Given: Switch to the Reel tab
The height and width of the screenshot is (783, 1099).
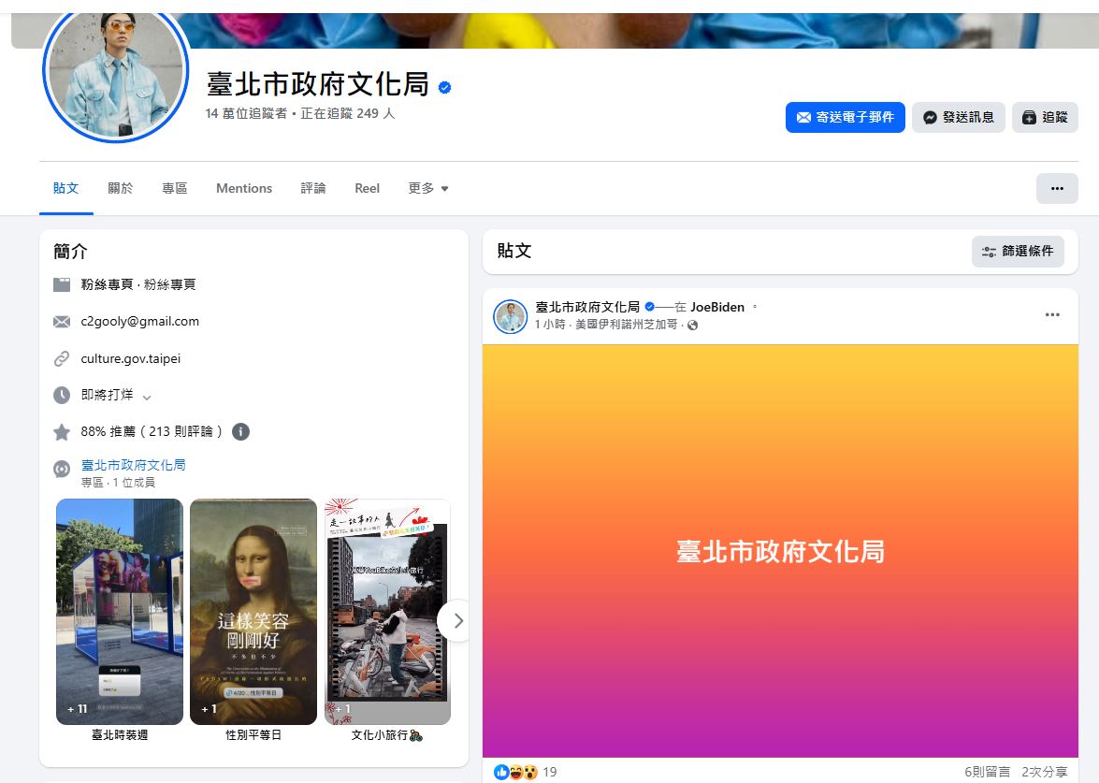Looking at the screenshot, I should click(368, 189).
